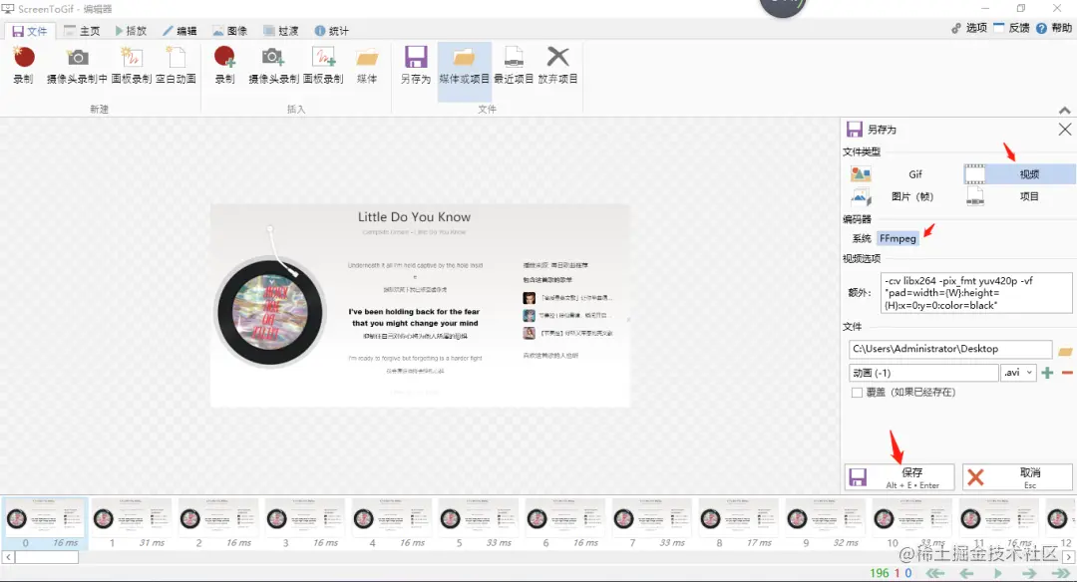Select frame 9 thumbnail
This screenshot has width=1077, height=582.
tap(825, 523)
